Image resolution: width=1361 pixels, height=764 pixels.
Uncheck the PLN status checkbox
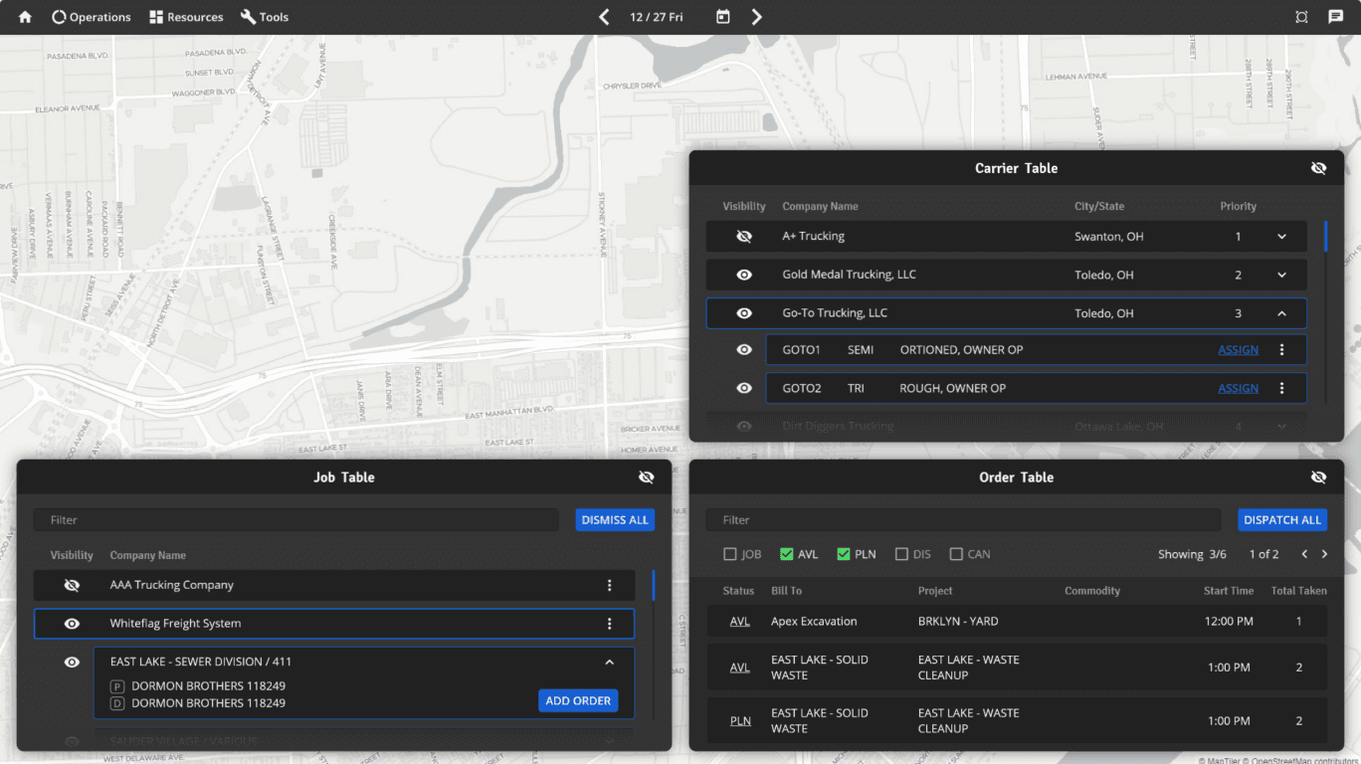click(x=844, y=554)
